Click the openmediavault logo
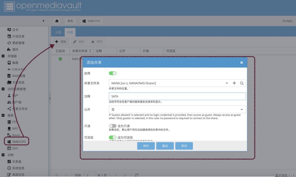The width and height of the screenshot is (296, 177). tap(43, 6)
